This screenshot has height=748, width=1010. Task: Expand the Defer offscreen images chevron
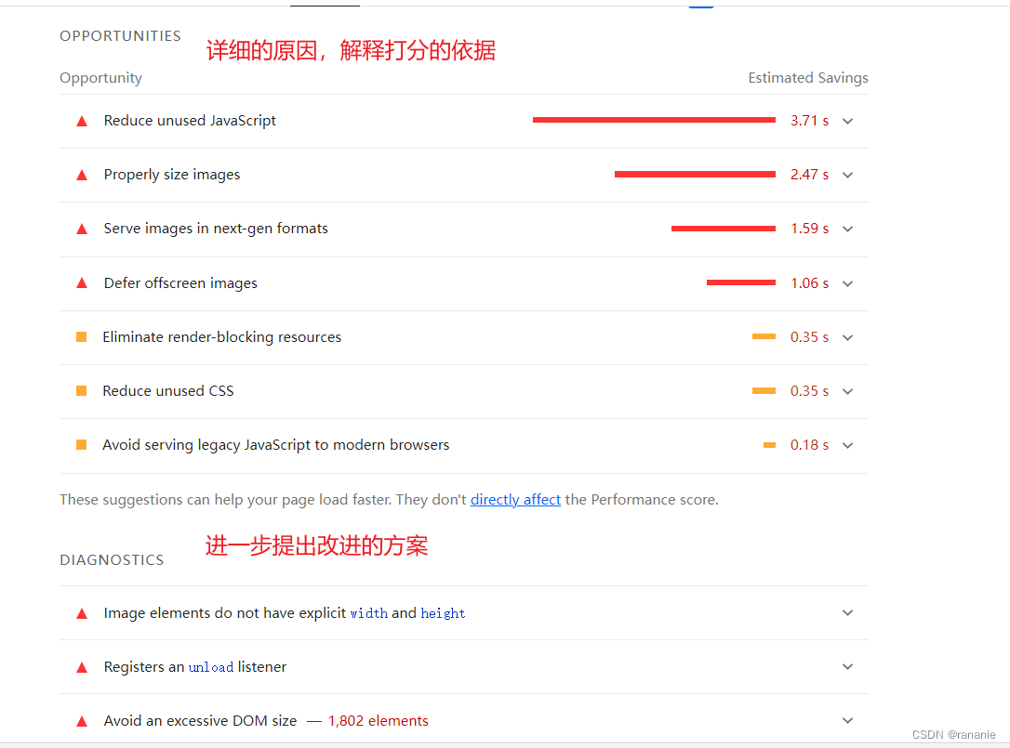coord(847,284)
